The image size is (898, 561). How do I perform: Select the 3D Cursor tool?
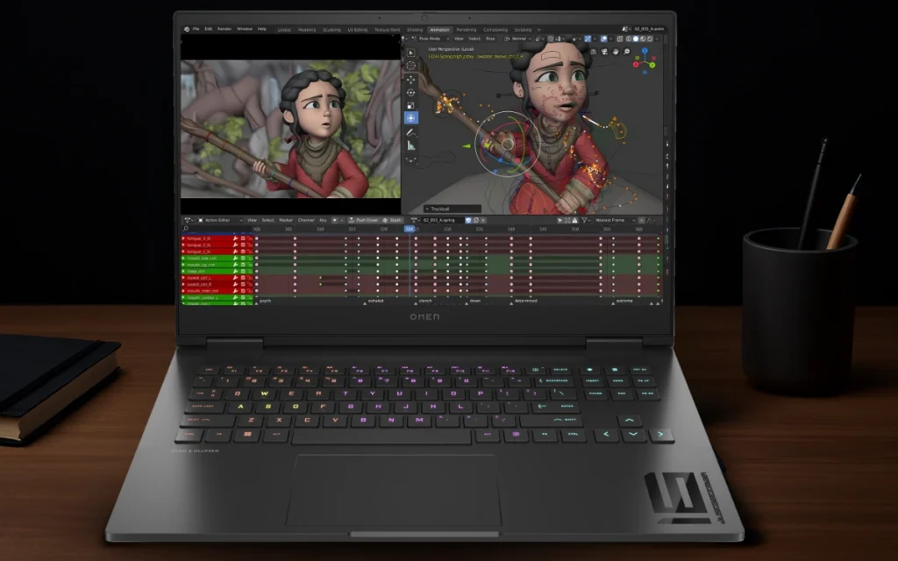(x=410, y=66)
